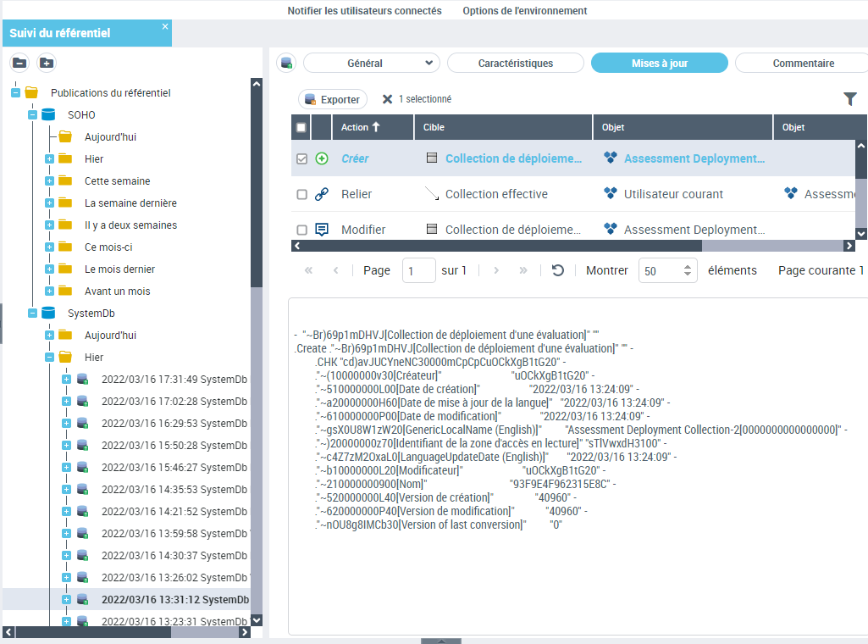Click the expand all tree icon
868x644 pixels.
click(47, 63)
